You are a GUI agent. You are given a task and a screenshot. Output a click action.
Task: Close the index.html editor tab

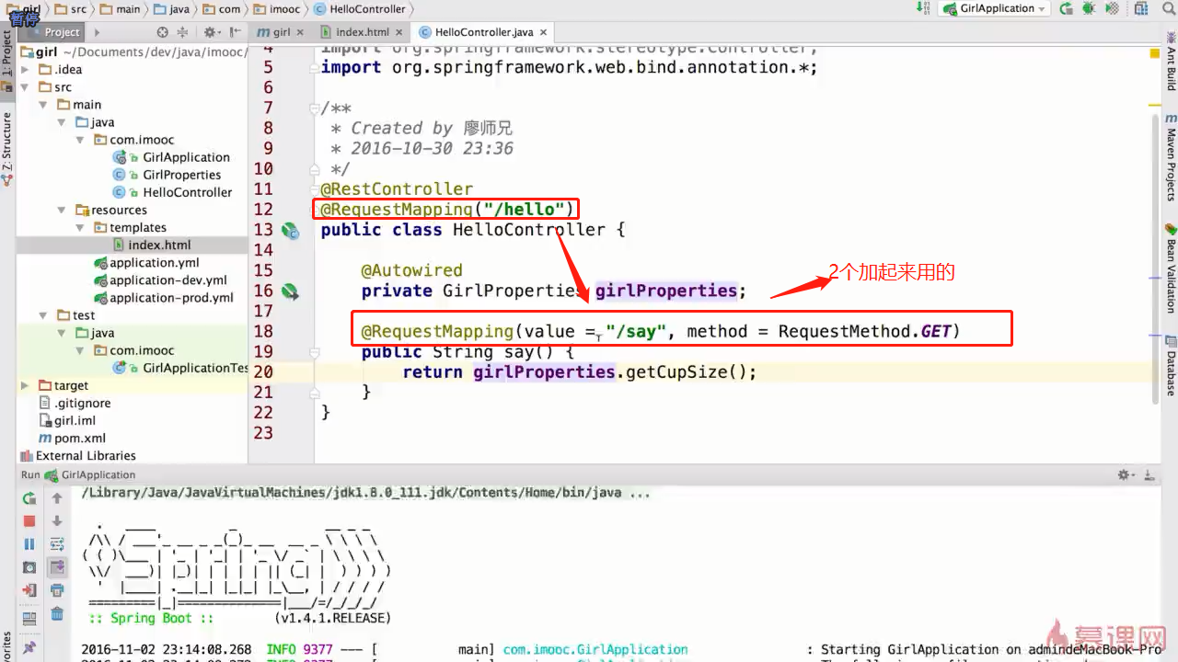coord(398,32)
